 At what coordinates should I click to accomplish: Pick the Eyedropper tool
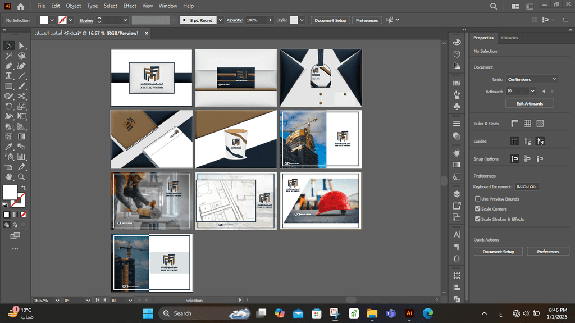[x=9, y=147]
